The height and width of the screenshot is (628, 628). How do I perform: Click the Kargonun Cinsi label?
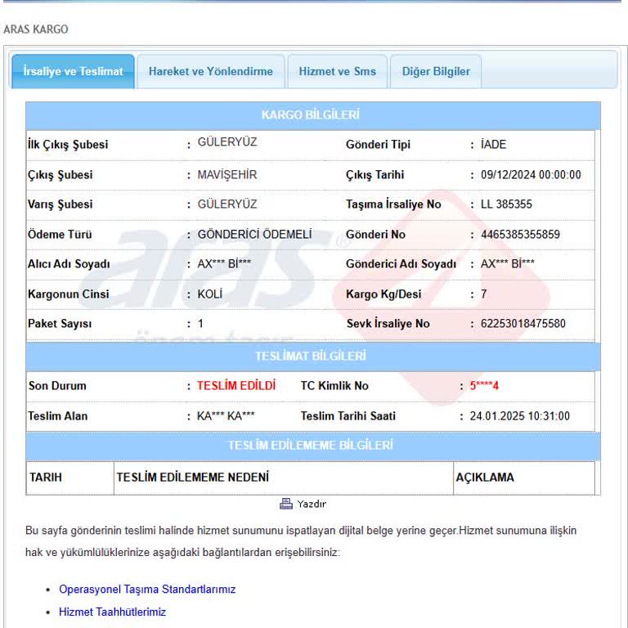[x=69, y=294]
